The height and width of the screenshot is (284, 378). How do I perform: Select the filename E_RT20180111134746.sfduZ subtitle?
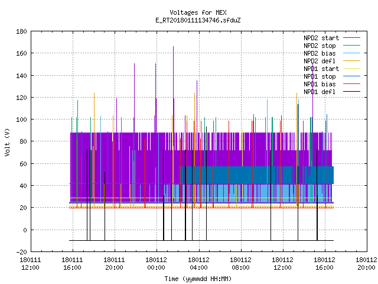198,20
